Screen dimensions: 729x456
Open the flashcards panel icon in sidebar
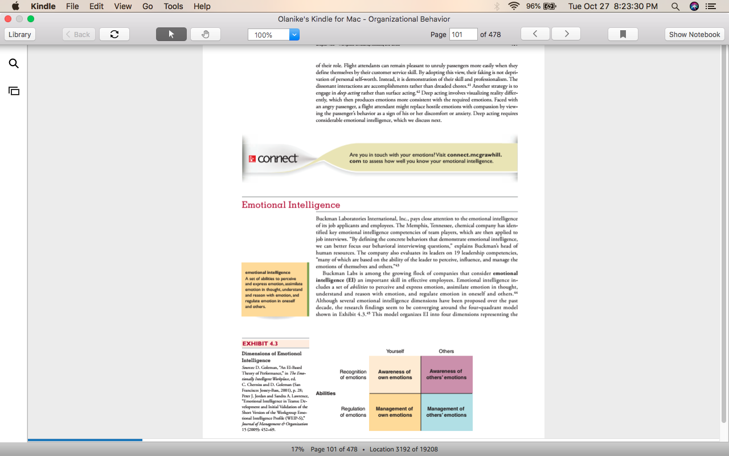click(14, 91)
